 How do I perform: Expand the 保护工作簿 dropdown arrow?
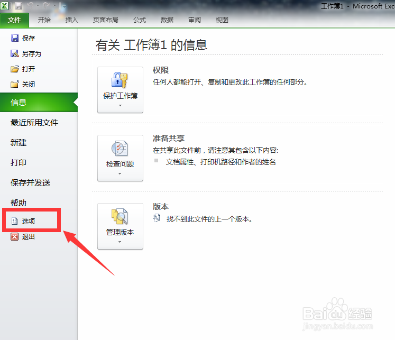120,106
